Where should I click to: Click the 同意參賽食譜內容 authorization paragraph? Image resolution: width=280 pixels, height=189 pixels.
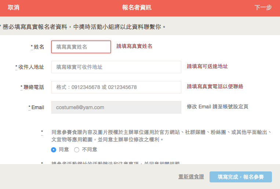tap(161, 136)
